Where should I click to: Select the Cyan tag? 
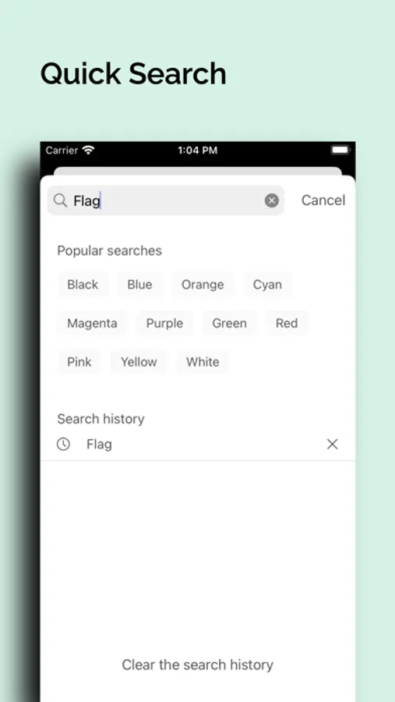267,284
